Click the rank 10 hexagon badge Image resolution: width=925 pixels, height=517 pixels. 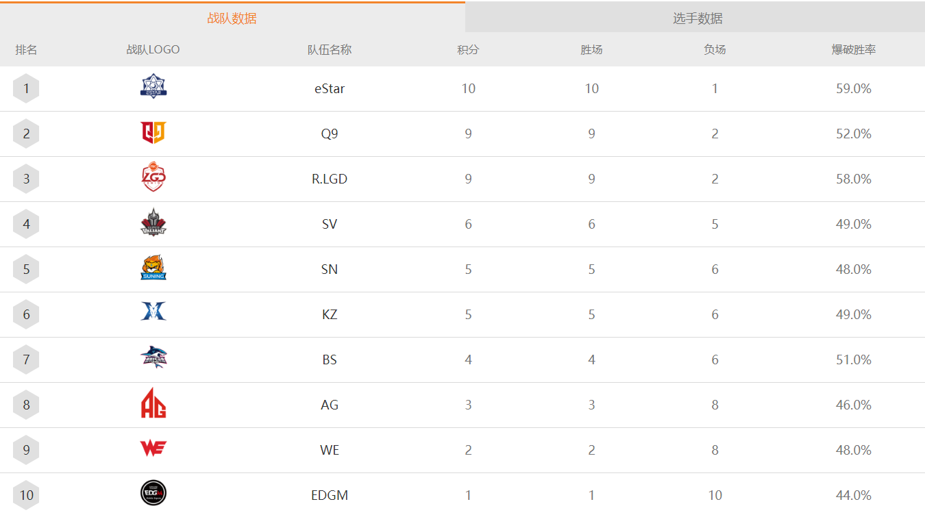[x=26, y=494]
